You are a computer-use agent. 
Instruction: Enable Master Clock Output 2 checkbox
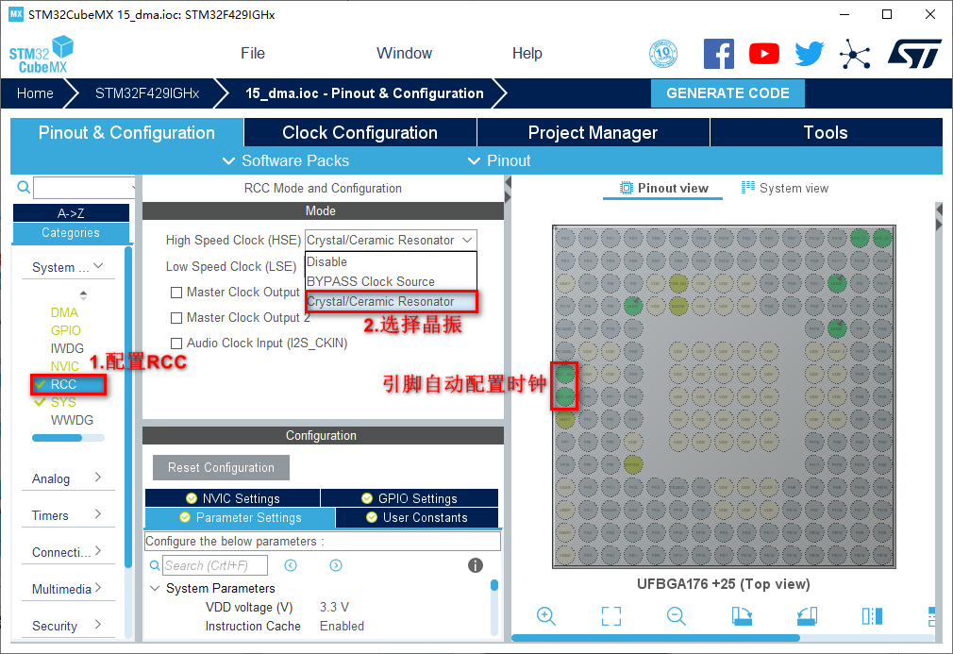tap(176, 318)
